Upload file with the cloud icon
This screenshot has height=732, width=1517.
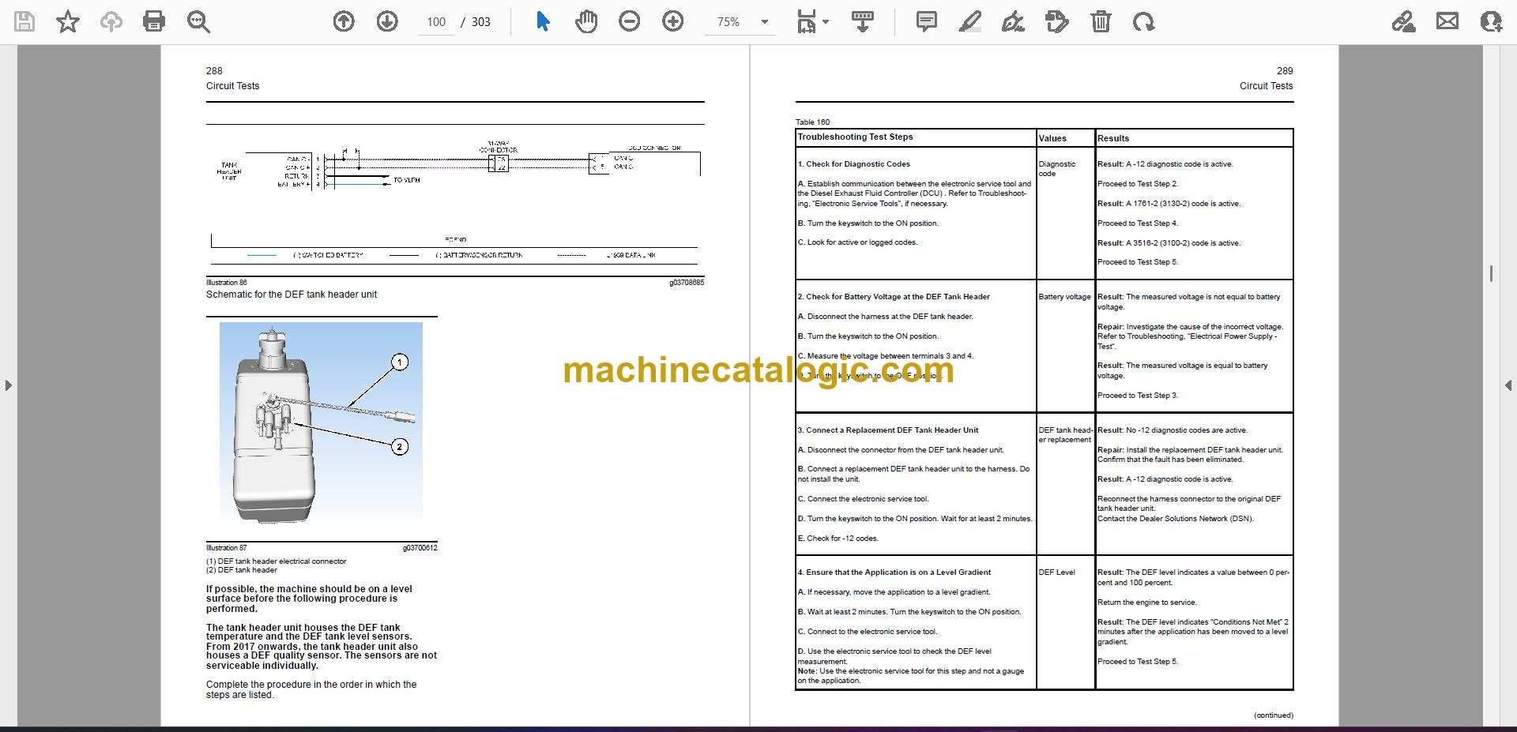[111, 21]
